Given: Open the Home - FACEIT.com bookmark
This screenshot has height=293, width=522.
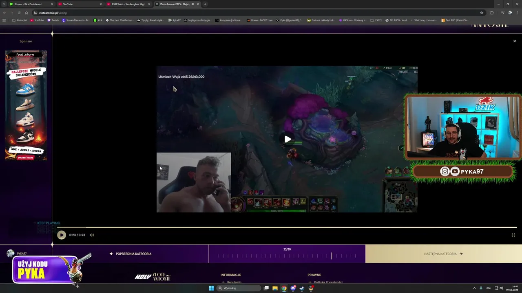Looking at the screenshot, I should [x=259, y=20].
